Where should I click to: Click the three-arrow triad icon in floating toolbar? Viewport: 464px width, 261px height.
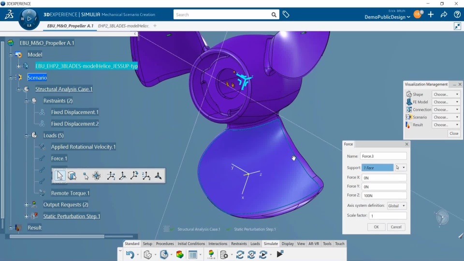[158, 176]
